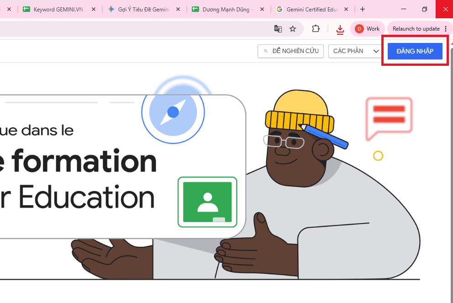Image resolution: width=453 pixels, height=303 pixels.
Task: Open the Extensions puzzle icon
Action: (x=316, y=29)
